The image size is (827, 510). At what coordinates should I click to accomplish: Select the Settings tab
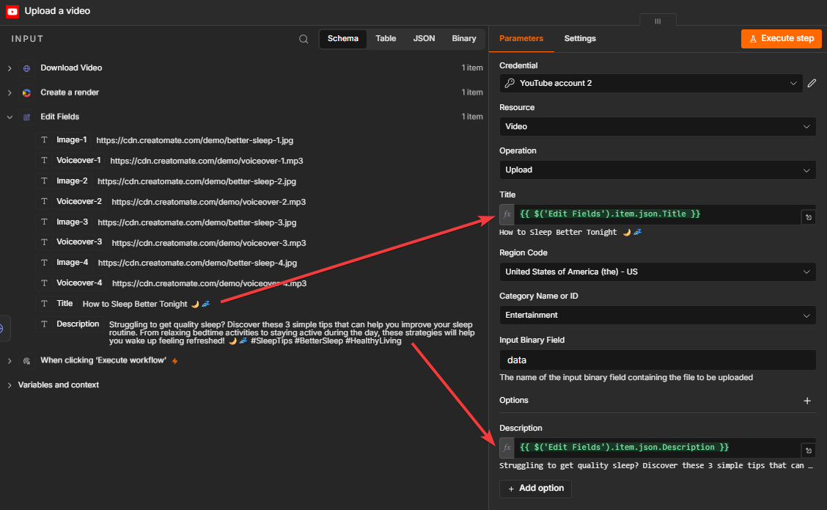pyautogui.click(x=580, y=39)
